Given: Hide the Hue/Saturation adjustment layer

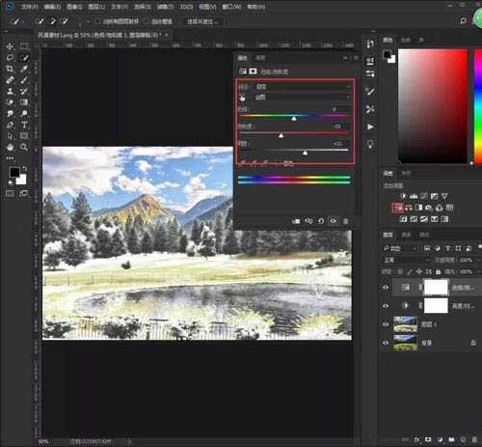Looking at the screenshot, I should tap(386, 288).
